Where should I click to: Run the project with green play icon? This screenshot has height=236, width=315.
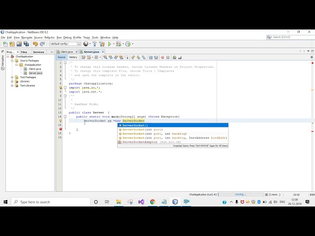(109, 44)
